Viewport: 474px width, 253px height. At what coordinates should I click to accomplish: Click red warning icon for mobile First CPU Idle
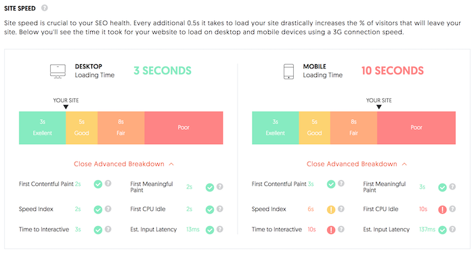tap(442, 210)
